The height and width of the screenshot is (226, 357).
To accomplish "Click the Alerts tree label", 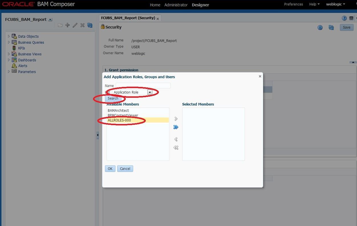I will (23, 66).
